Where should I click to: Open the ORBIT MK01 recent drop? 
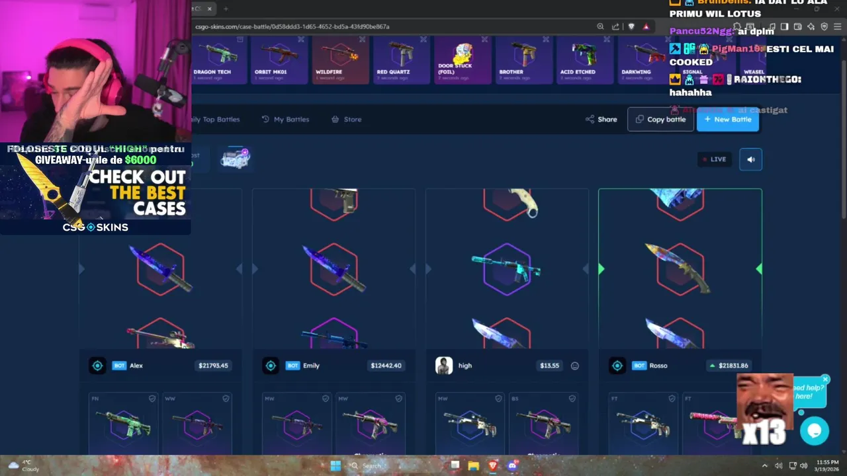click(278, 59)
